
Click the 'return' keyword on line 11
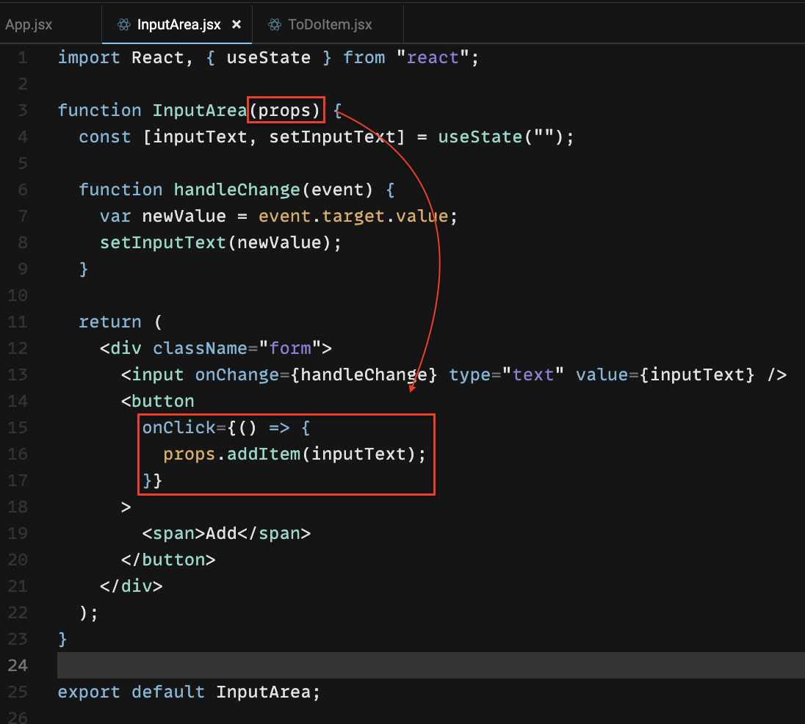pyautogui.click(x=110, y=322)
